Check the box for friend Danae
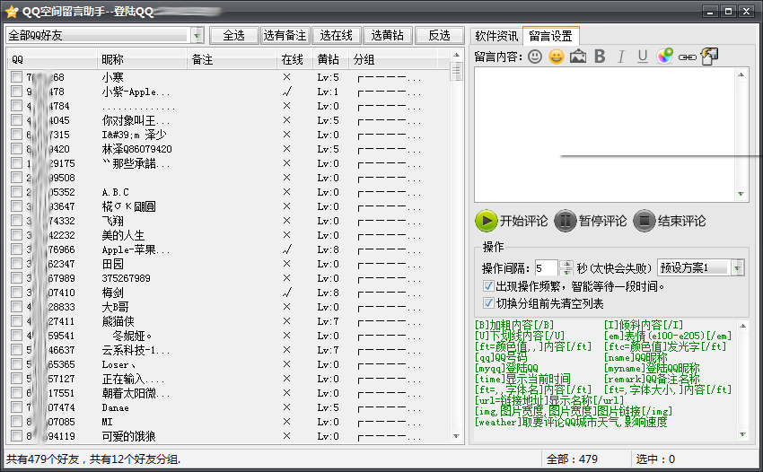 [x=16, y=407]
